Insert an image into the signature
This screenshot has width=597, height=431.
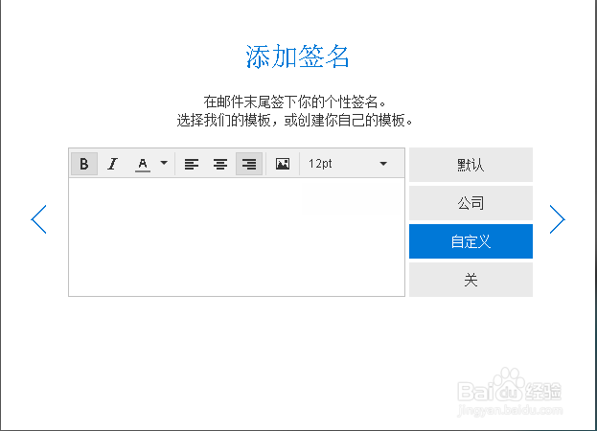coord(283,164)
